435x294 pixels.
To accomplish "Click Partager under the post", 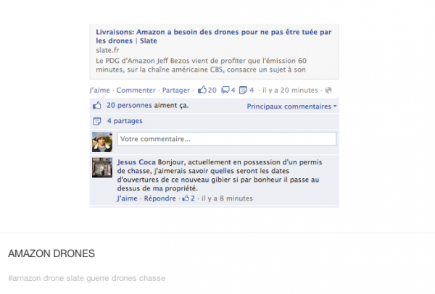I will click(x=176, y=90).
